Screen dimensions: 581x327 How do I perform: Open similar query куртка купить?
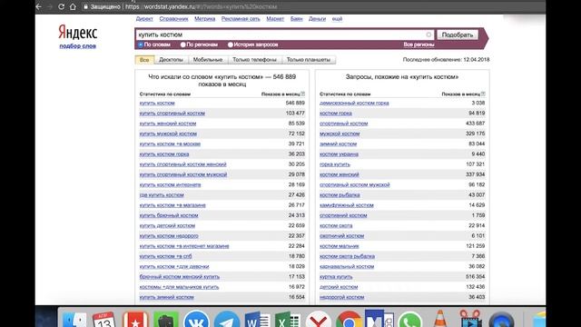[336, 276]
